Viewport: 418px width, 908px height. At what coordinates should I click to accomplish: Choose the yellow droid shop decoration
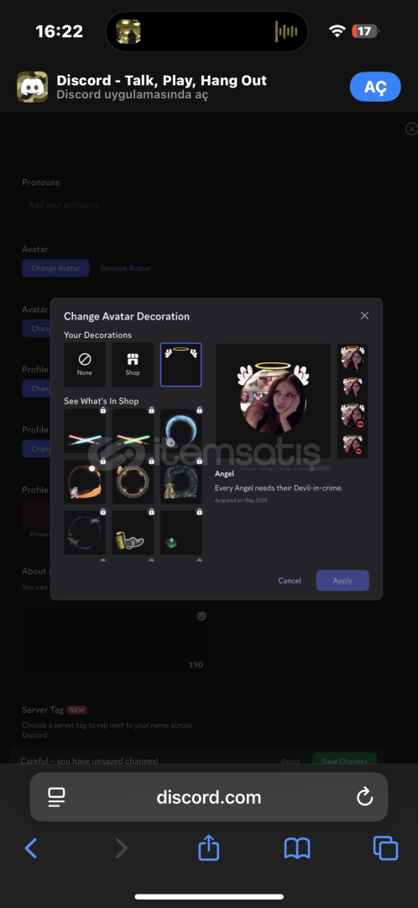point(133,532)
